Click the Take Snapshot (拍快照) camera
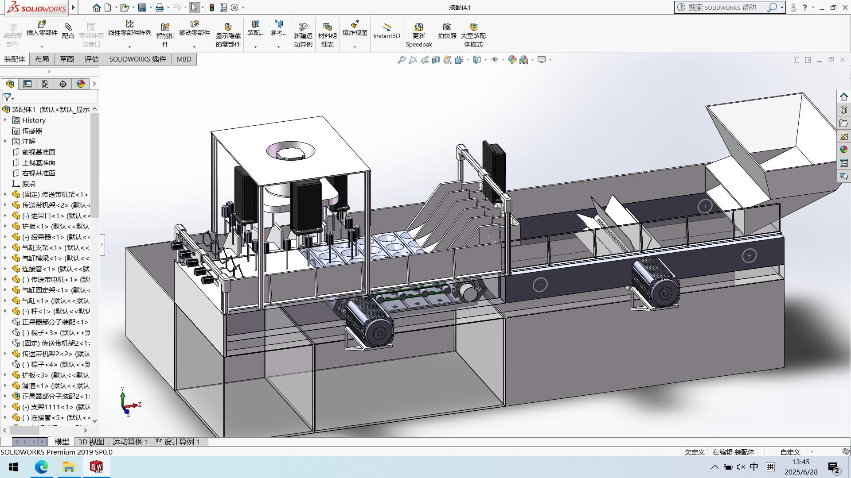This screenshot has width=851, height=478. pyautogui.click(x=447, y=27)
